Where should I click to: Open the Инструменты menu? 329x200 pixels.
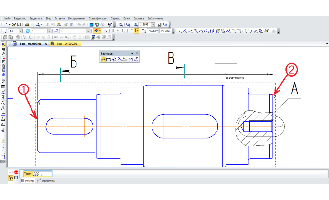tap(76, 18)
